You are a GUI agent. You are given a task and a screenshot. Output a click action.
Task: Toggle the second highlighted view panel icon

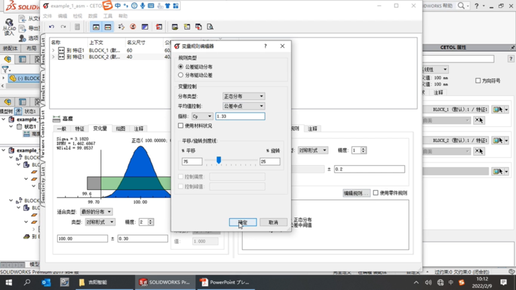(x=107, y=27)
